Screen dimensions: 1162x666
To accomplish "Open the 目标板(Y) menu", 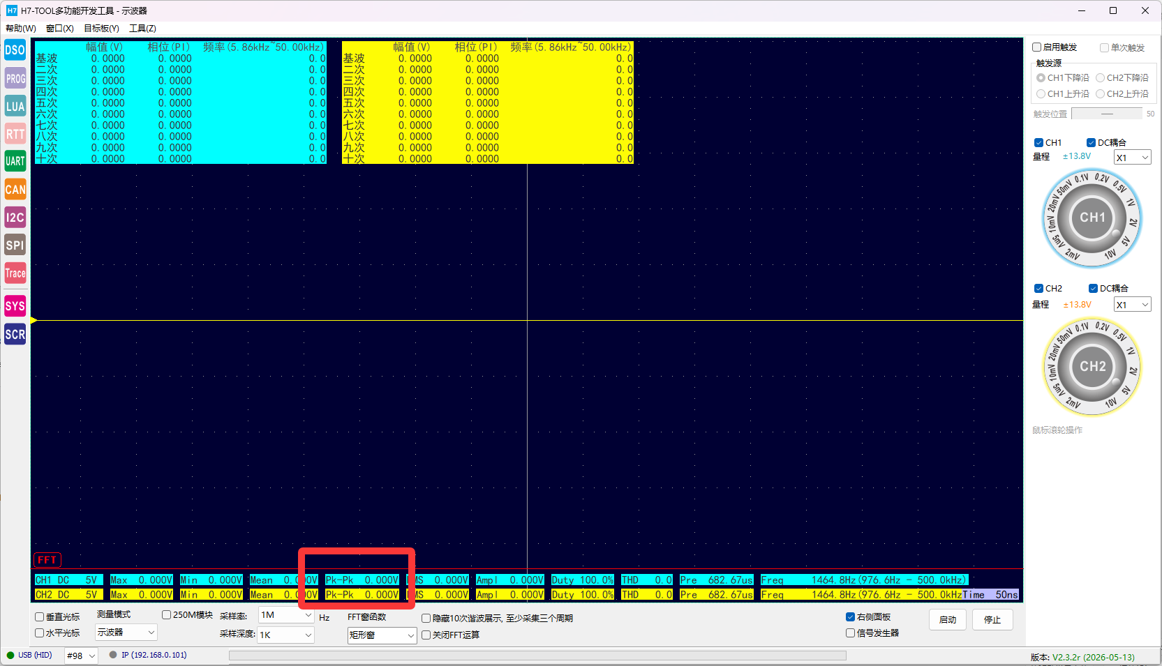I will tap(101, 29).
